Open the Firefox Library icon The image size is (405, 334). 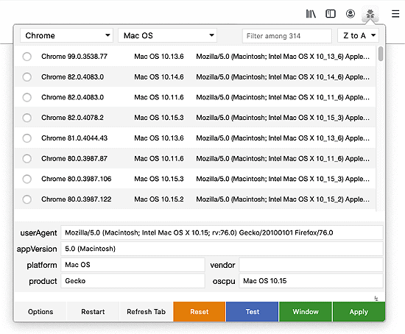pyautogui.click(x=311, y=14)
